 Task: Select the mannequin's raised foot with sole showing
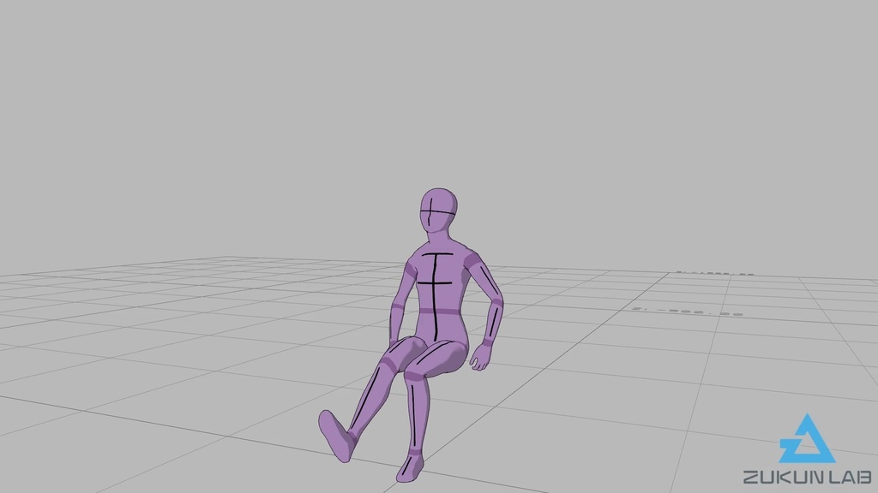pyautogui.click(x=336, y=436)
